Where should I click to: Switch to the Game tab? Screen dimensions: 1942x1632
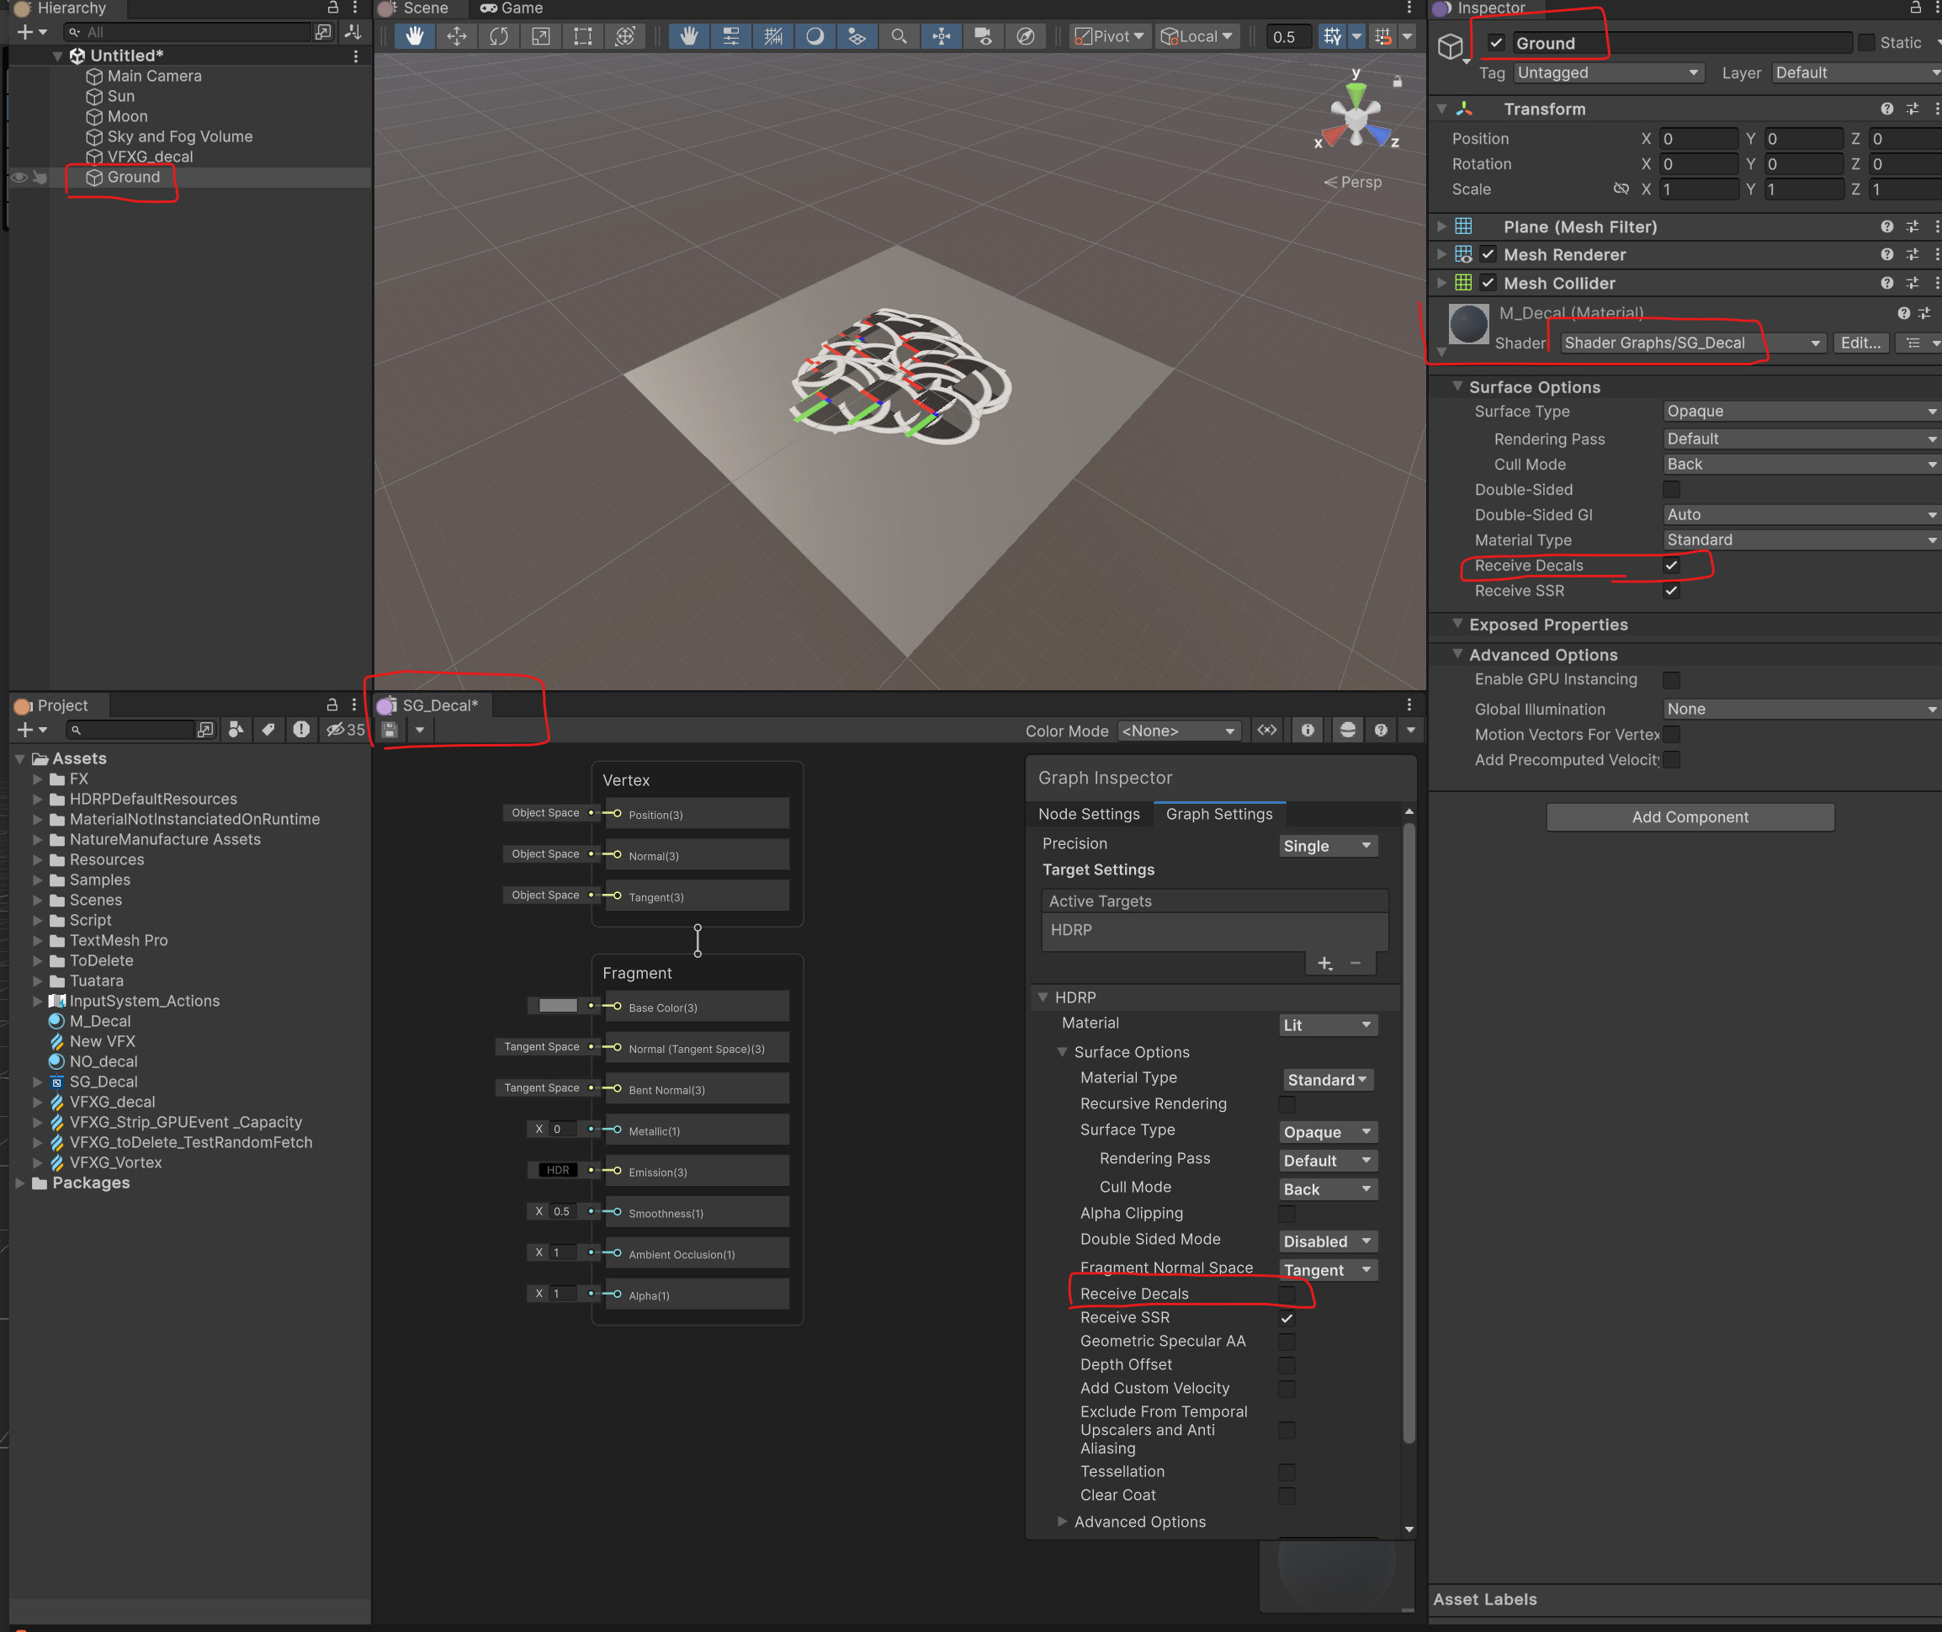click(510, 8)
